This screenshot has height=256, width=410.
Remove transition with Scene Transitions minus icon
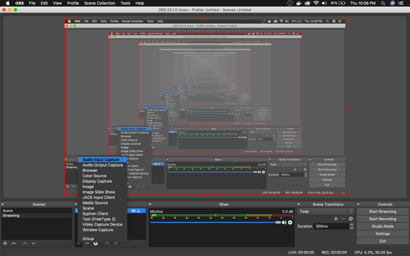click(x=343, y=219)
